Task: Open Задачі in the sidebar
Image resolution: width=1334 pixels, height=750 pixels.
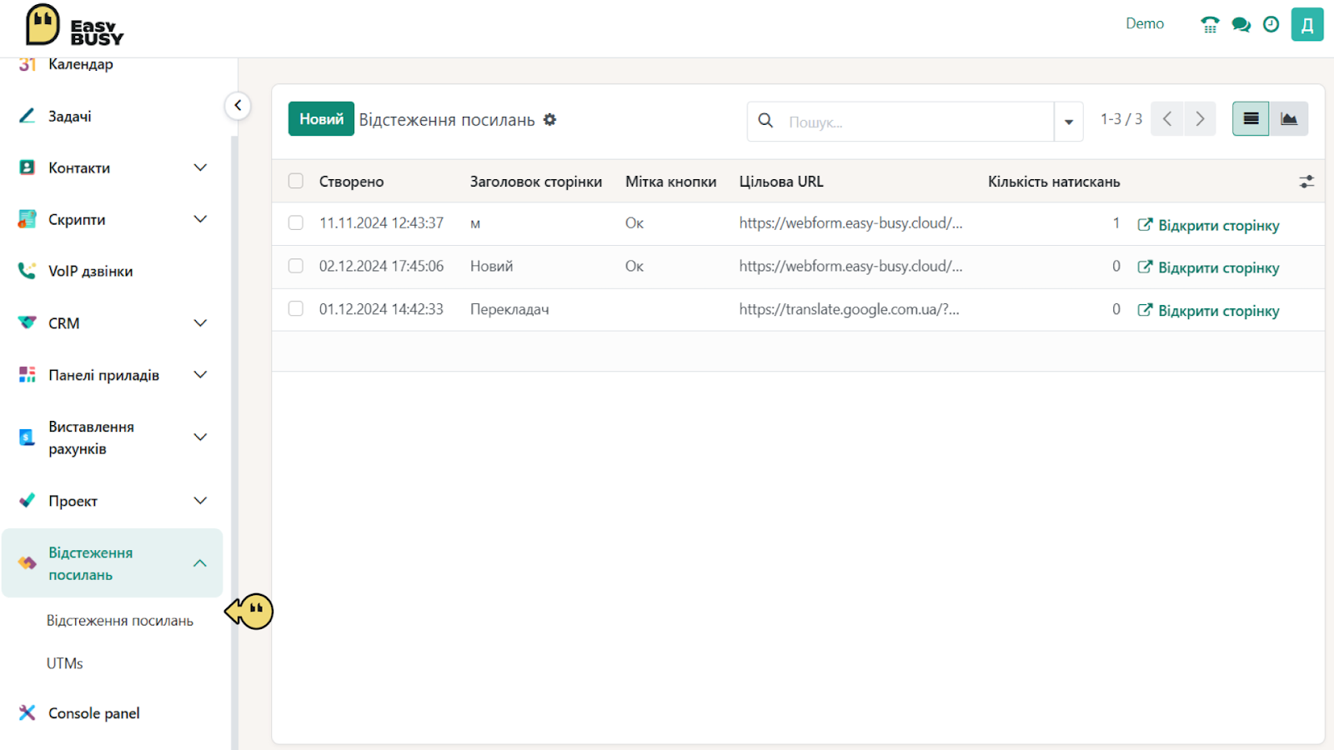Action: tap(70, 117)
